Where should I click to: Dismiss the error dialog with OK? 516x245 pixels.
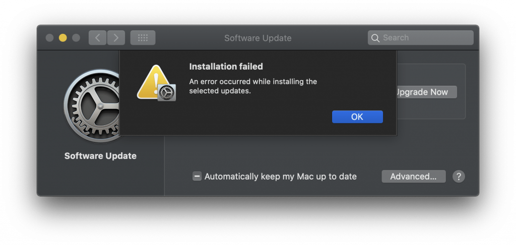(357, 117)
